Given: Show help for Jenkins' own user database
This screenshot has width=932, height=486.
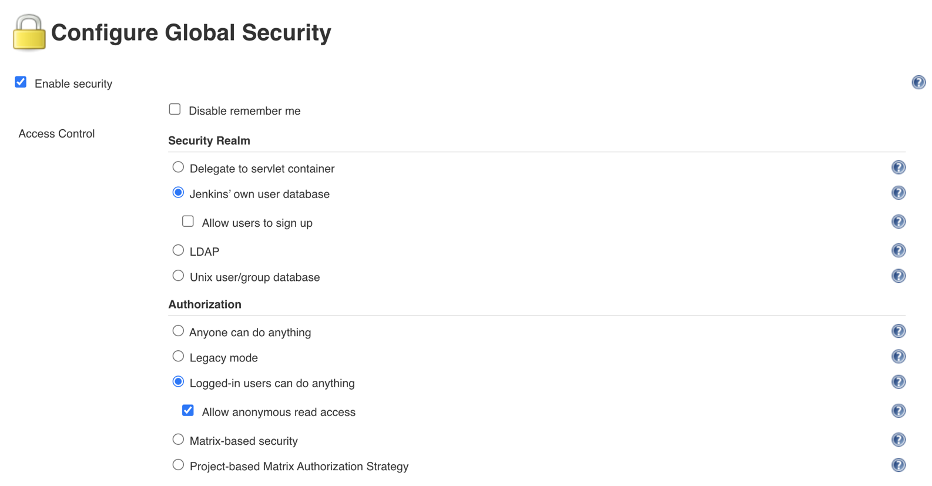Looking at the screenshot, I should pos(898,193).
